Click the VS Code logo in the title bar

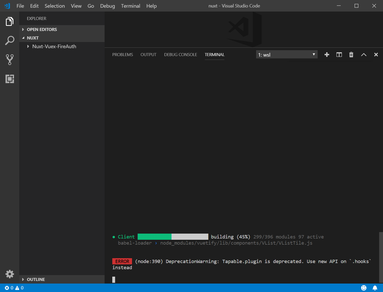point(7,6)
